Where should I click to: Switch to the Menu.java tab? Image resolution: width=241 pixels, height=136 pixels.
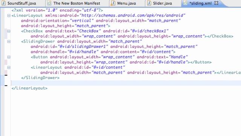(127, 3)
